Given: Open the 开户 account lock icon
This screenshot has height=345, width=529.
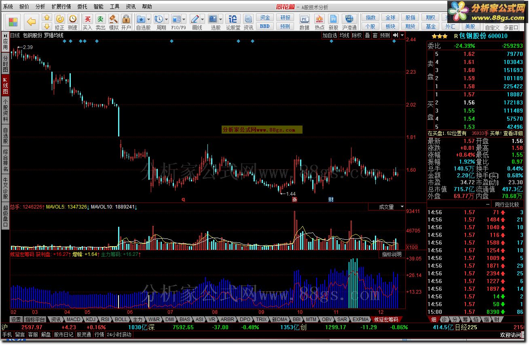Looking at the screenshot, I should click(x=126, y=19).
